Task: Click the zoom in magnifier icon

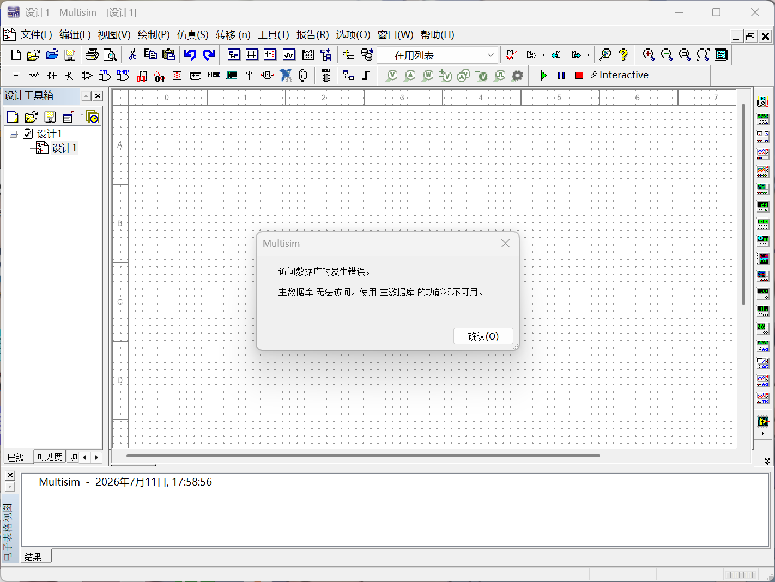Action: click(x=648, y=54)
